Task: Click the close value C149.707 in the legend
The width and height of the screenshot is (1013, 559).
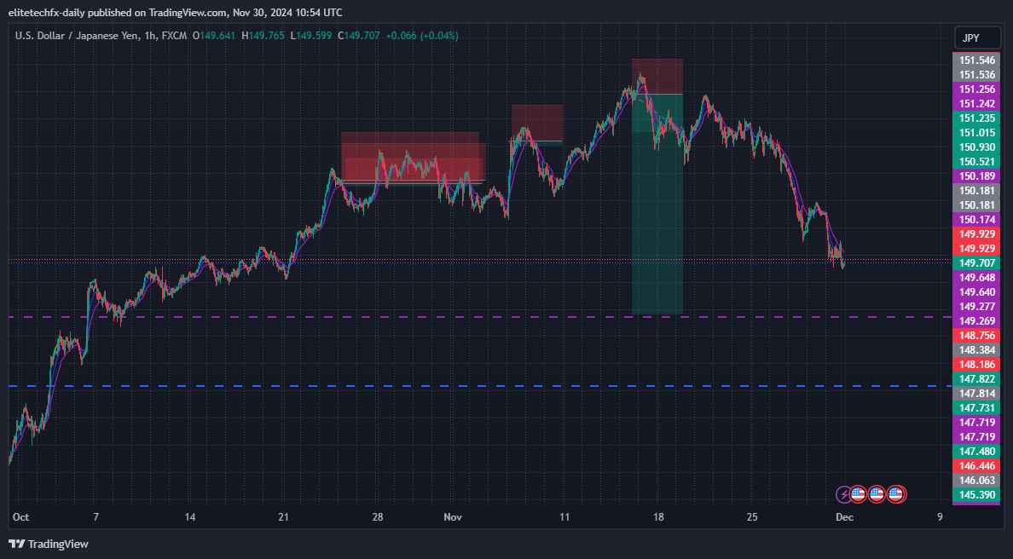Action: click(x=358, y=36)
